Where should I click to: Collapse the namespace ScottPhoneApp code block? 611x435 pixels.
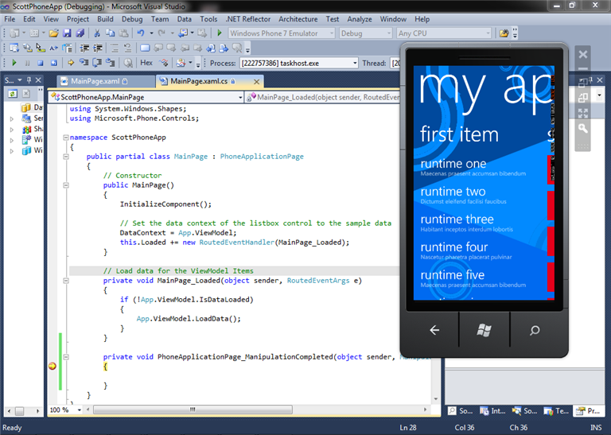tap(66, 138)
